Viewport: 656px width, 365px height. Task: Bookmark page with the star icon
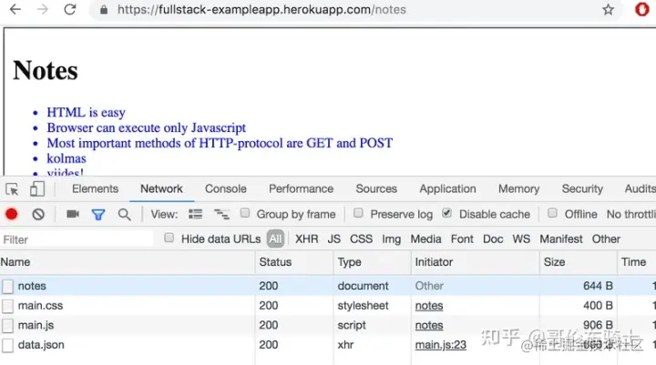[608, 9]
